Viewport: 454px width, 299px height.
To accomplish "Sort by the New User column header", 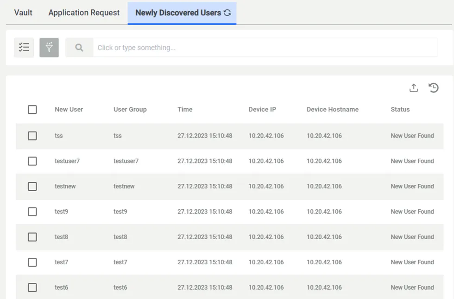I will [x=69, y=109].
